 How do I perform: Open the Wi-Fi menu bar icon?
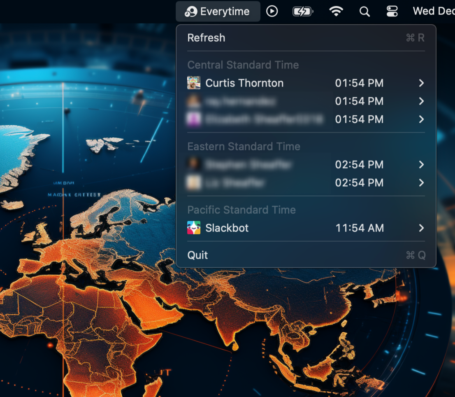(336, 12)
